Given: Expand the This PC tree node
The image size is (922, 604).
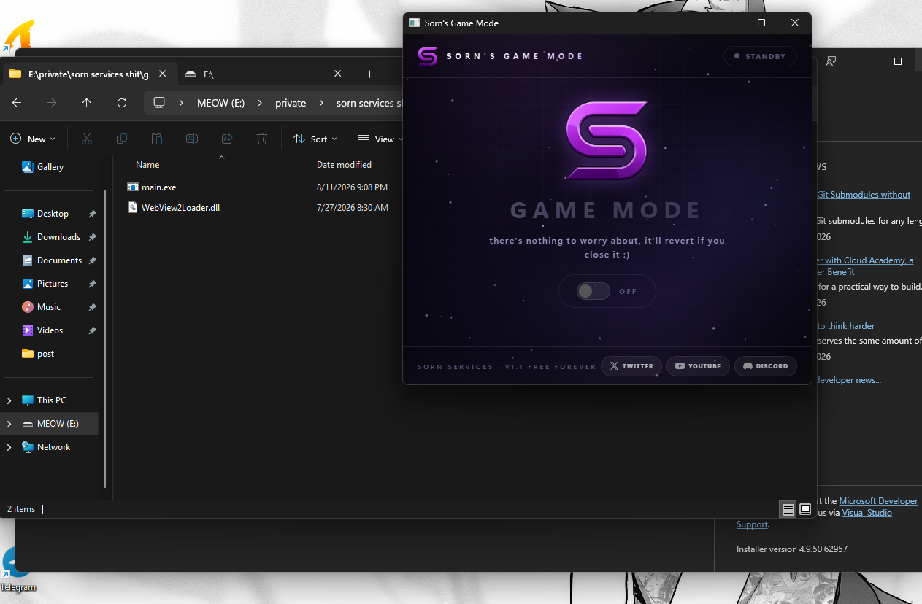Looking at the screenshot, I should click(x=9, y=400).
